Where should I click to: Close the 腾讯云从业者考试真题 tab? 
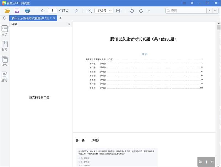(x=54, y=18)
